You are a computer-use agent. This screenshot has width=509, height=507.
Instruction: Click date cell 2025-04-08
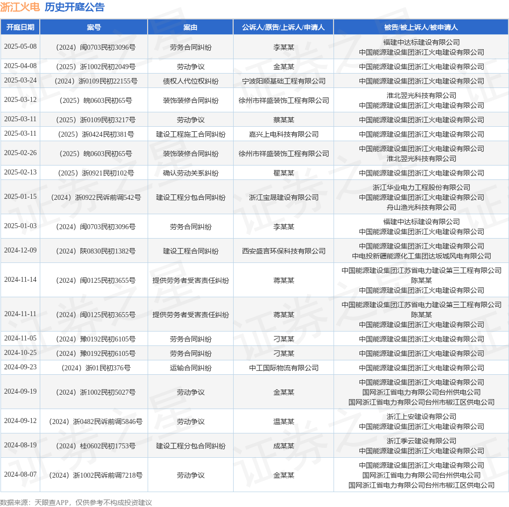pyautogui.click(x=20, y=66)
